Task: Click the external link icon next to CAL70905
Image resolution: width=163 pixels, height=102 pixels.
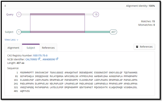Action: click(39, 59)
